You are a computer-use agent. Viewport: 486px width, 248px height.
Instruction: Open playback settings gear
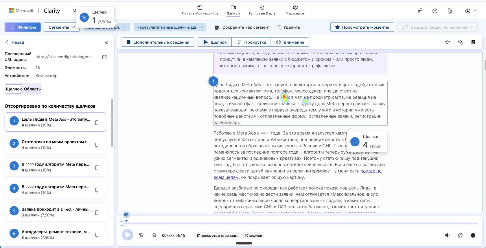[x=460, y=235]
